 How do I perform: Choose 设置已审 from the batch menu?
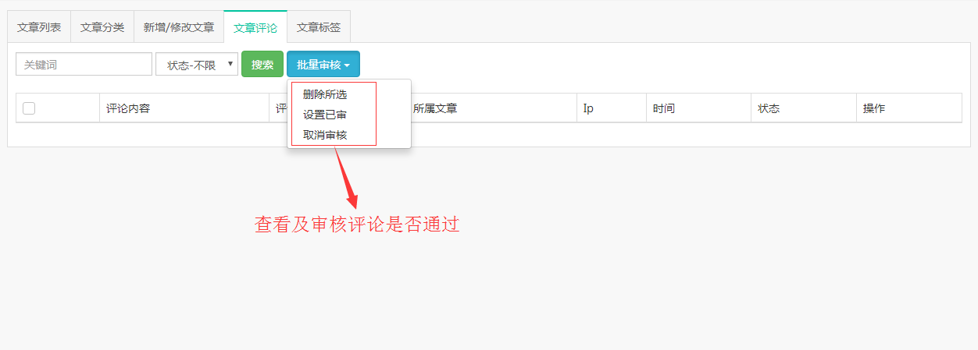325,115
